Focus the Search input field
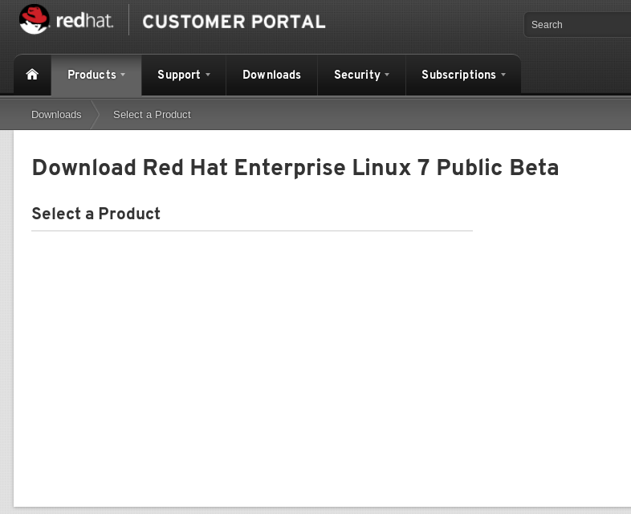 pyautogui.click(x=577, y=25)
